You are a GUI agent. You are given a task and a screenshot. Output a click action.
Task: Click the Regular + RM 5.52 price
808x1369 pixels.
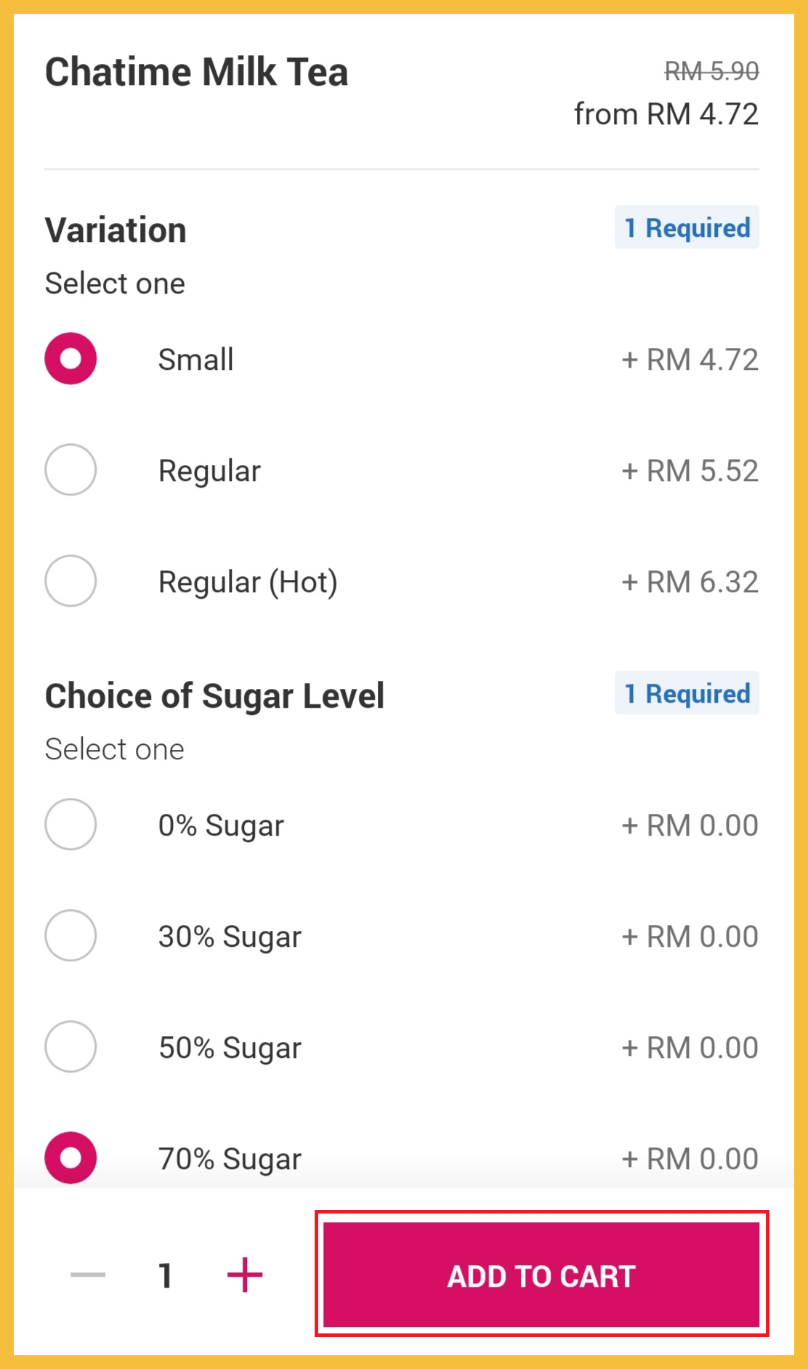pyautogui.click(x=690, y=471)
